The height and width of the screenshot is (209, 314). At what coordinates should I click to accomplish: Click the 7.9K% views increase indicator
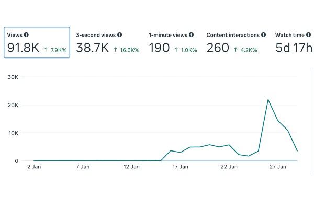click(x=55, y=50)
